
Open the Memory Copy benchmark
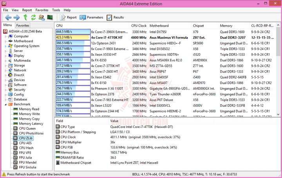point(29,119)
